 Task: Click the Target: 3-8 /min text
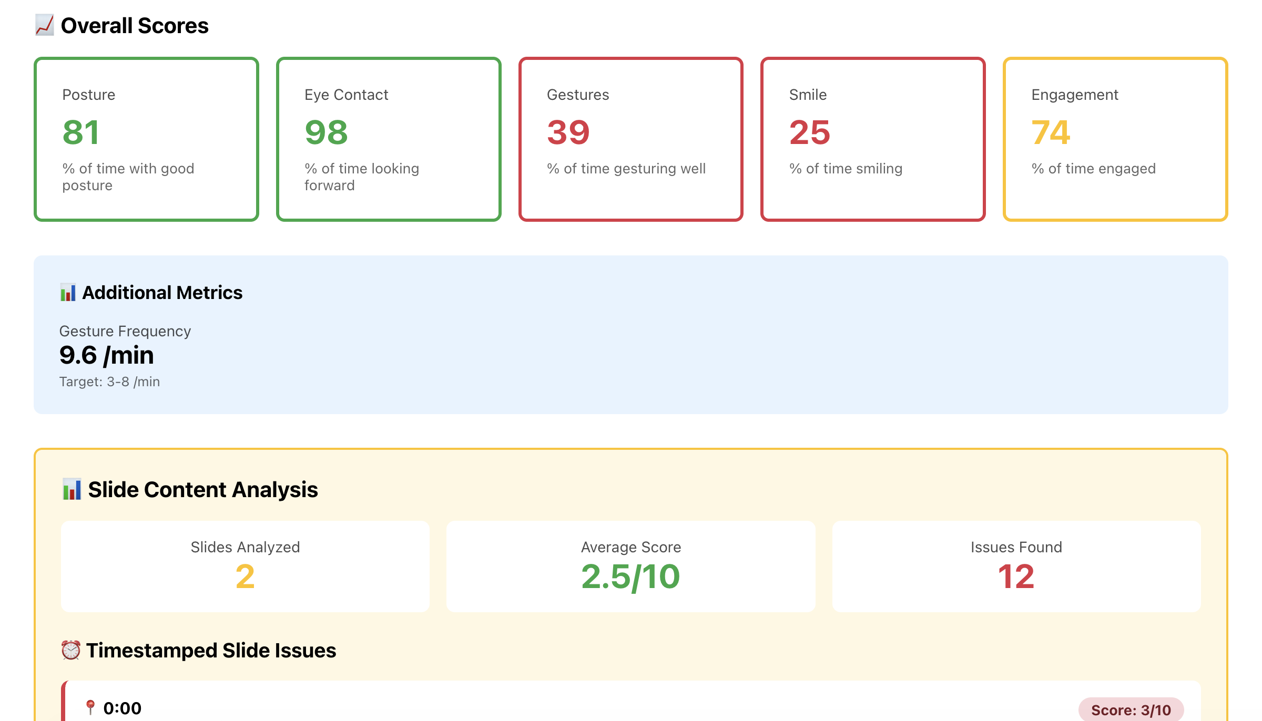pos(109,382)
